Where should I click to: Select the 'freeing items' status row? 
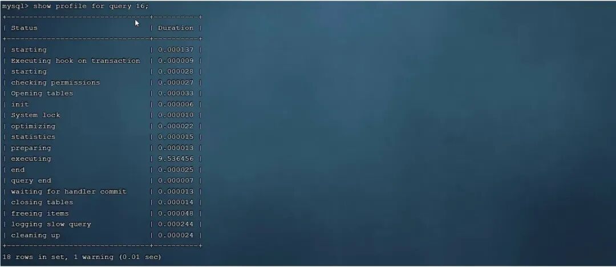pos(40,213)
